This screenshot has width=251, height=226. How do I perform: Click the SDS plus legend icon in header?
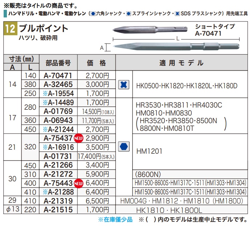[177, 13]
